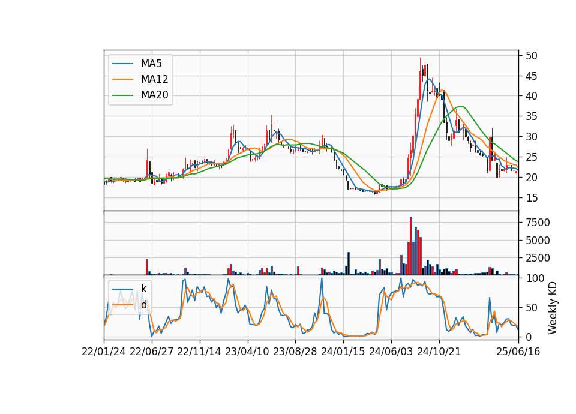This screenshot has width=576, height=414.
Task: Click the orange MA12 legend line sample
Action: tap(122, 79)
